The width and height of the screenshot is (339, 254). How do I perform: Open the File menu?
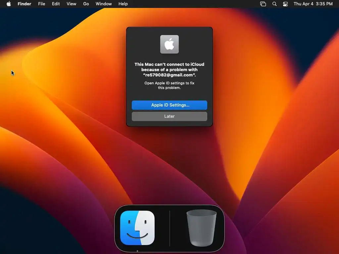pyautogui.click(x=41, y=4)
